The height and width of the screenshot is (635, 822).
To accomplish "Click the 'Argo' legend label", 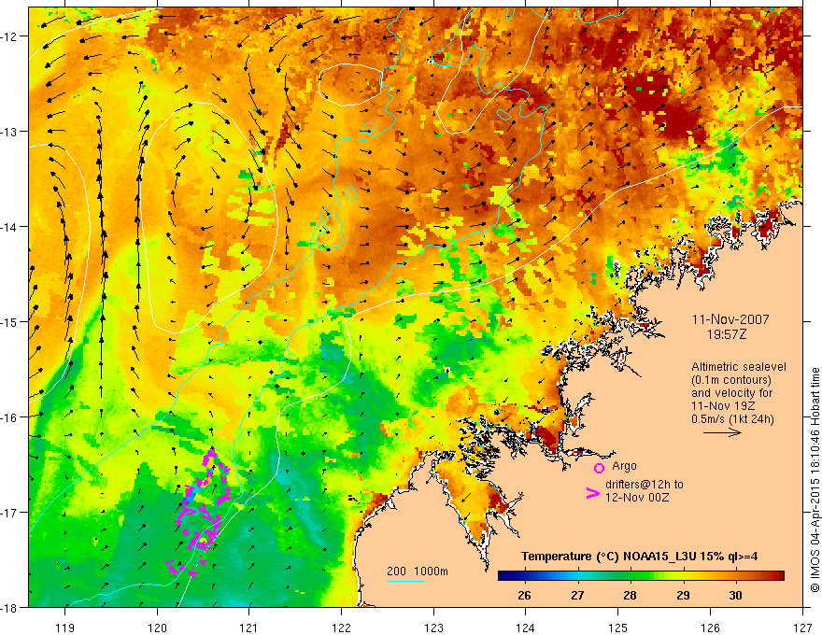I will tap(624, 466).
